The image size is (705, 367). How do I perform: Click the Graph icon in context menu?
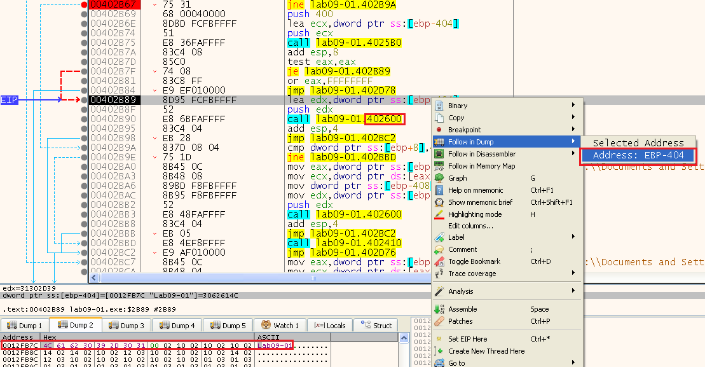point(439,178)
